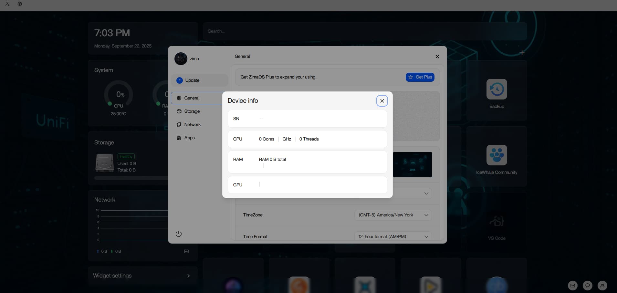This screenshot has width=617, height=293.
Task: Click the storage usage progress bar
Action: (x=131, y=178)
